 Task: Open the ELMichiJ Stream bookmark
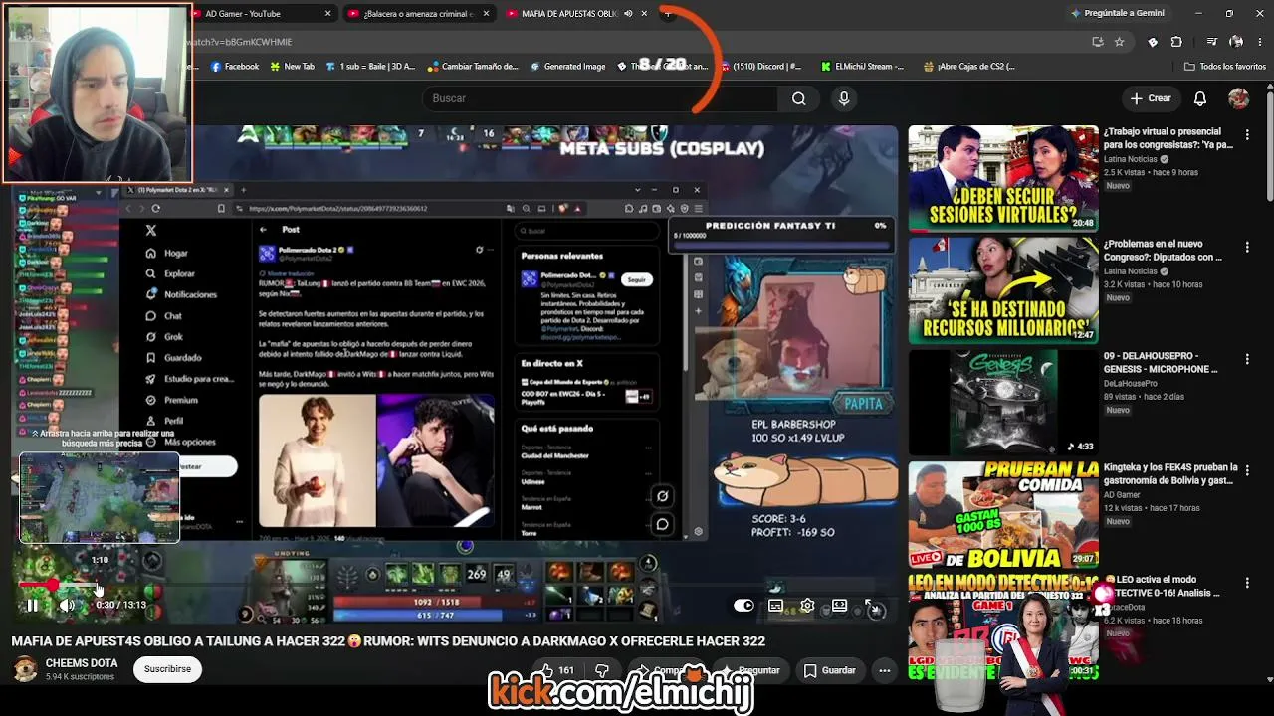[x=862, y=67]
